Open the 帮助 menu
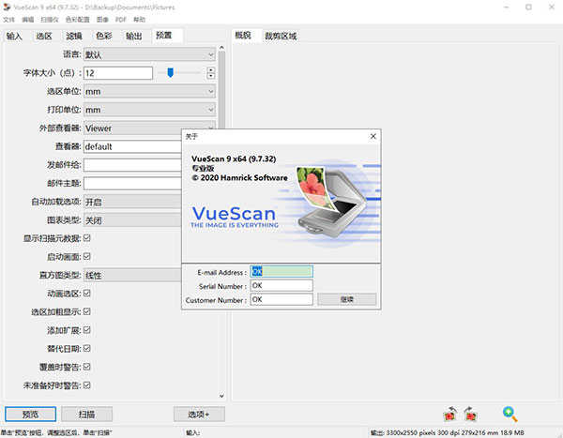 (139, 20)
